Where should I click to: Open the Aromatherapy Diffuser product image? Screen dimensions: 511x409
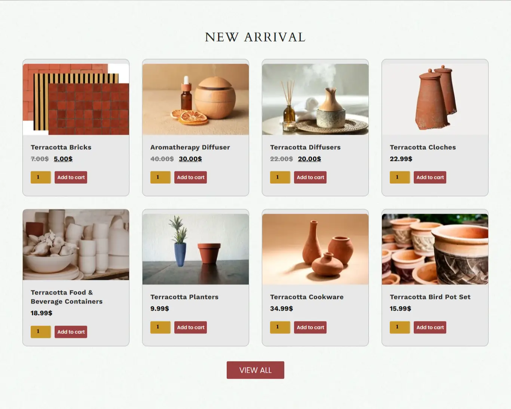click(x=196, y=99)
